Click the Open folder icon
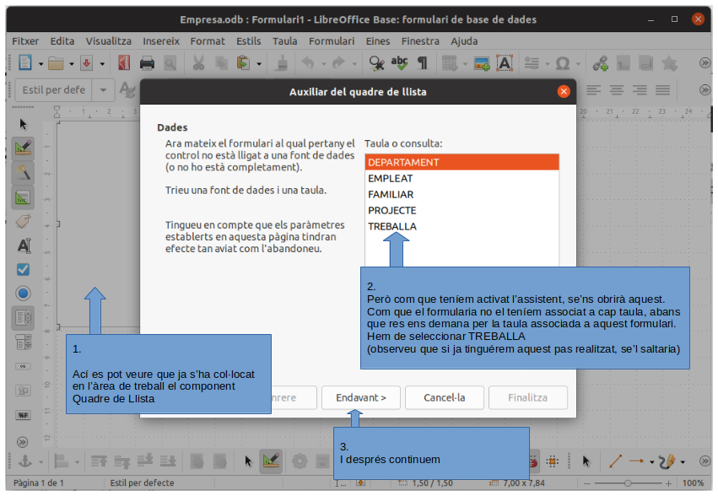This screenshot has height=496, width=718. [56, 63]
